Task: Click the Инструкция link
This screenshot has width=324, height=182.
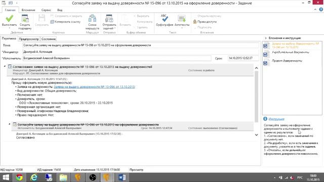Action: tap(276, 119)
